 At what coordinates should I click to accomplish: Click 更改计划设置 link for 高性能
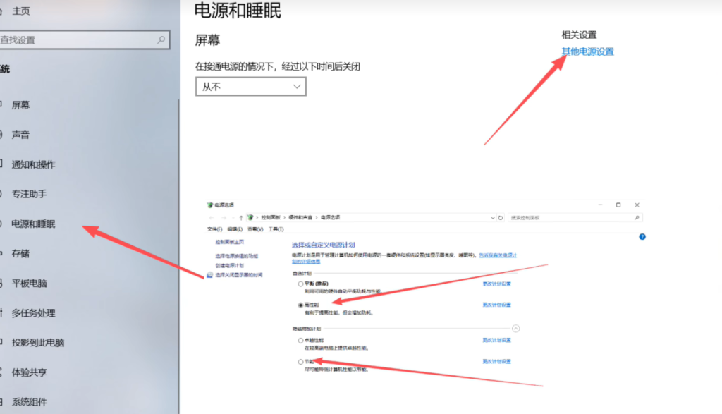tap(496, 305)
